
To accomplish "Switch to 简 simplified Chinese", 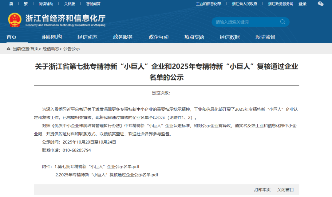I will [11, 4].
